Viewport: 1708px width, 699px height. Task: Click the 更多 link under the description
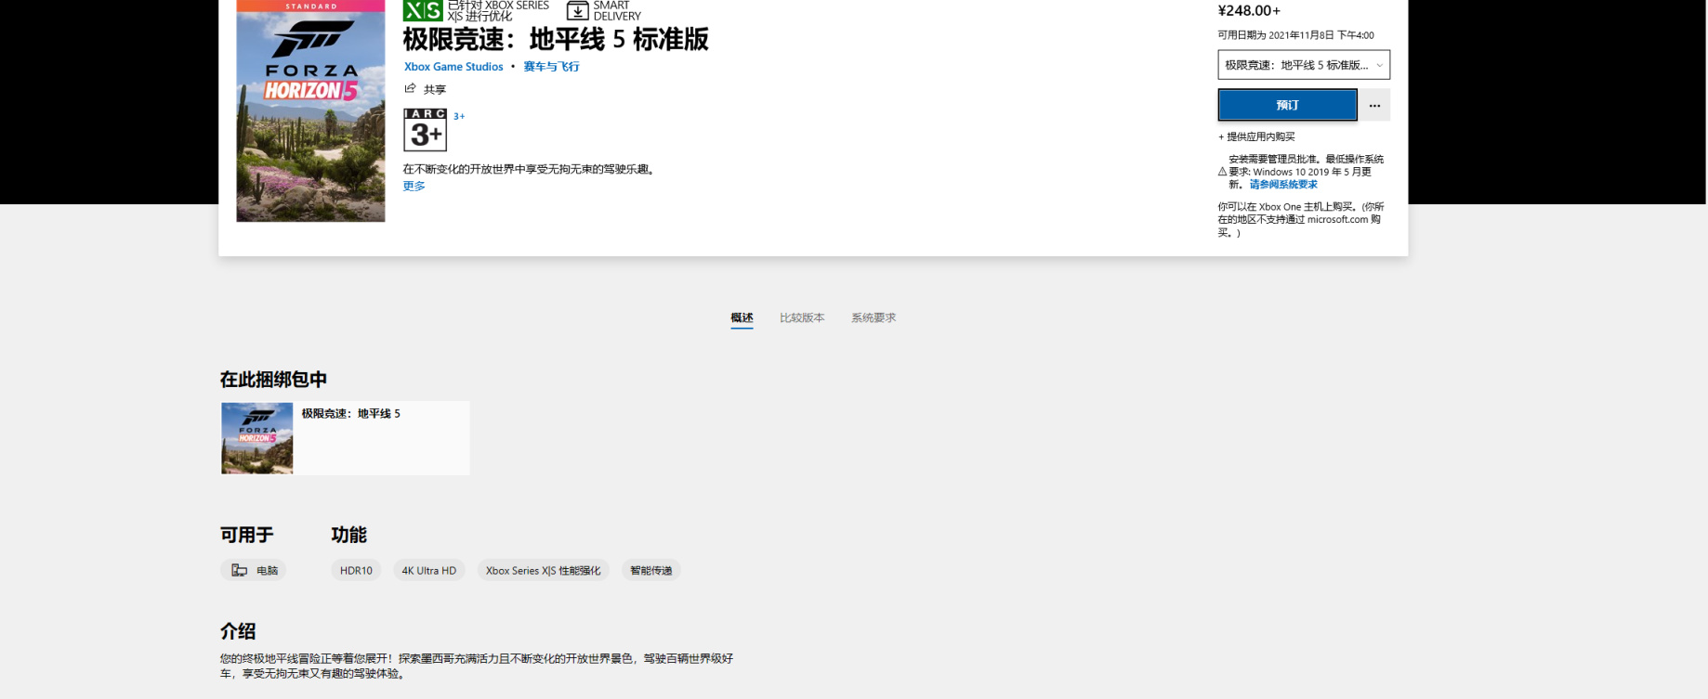414,186
